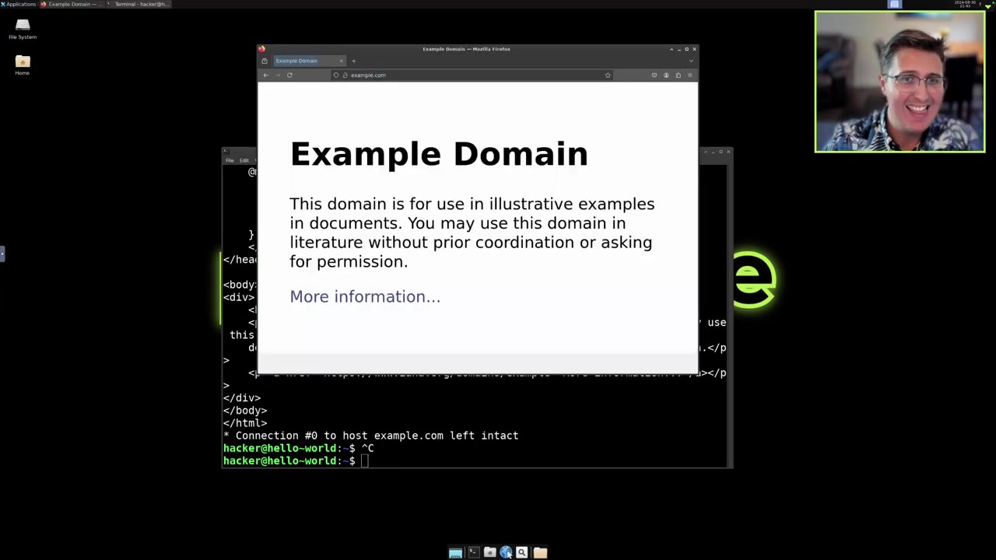
Task: Click the site security padlock icon
Action: coord(345,75)
